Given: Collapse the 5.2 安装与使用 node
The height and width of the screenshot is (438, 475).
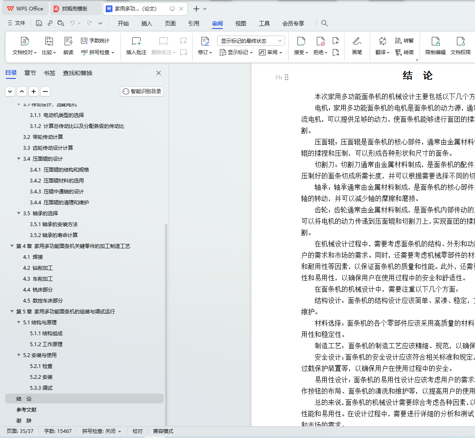Looking at the screenshot, I should coord(19,355).
